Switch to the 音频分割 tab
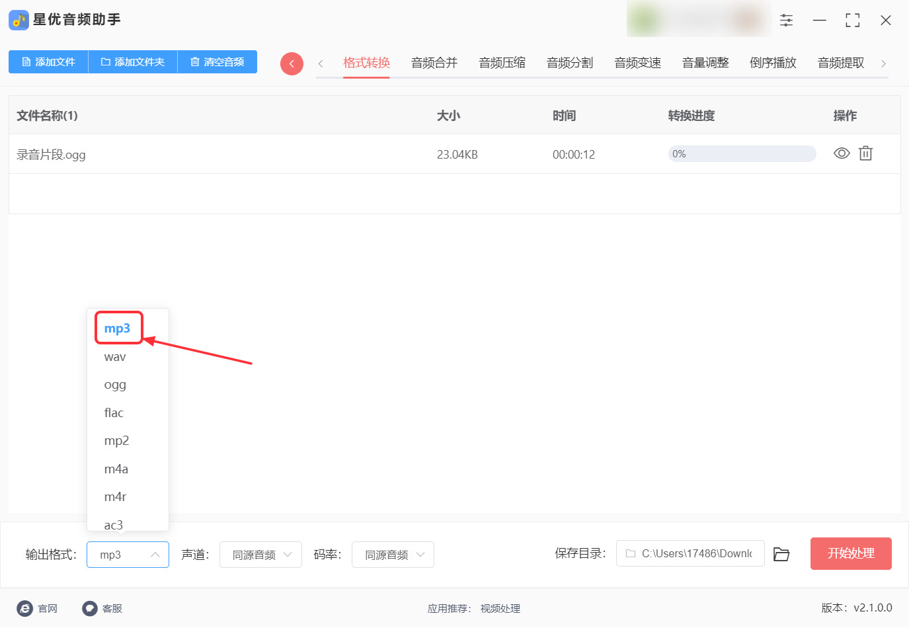 click(x=570, y=63)
